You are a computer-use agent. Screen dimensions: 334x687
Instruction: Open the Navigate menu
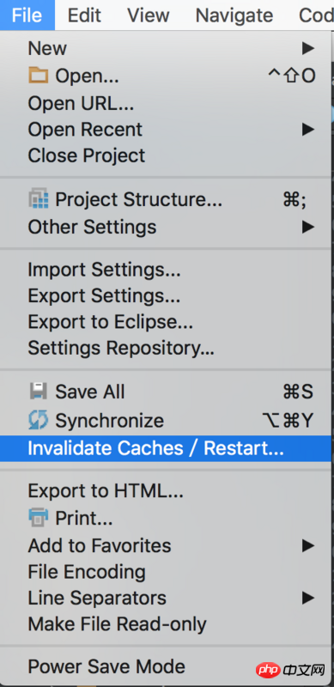[234, 15]
